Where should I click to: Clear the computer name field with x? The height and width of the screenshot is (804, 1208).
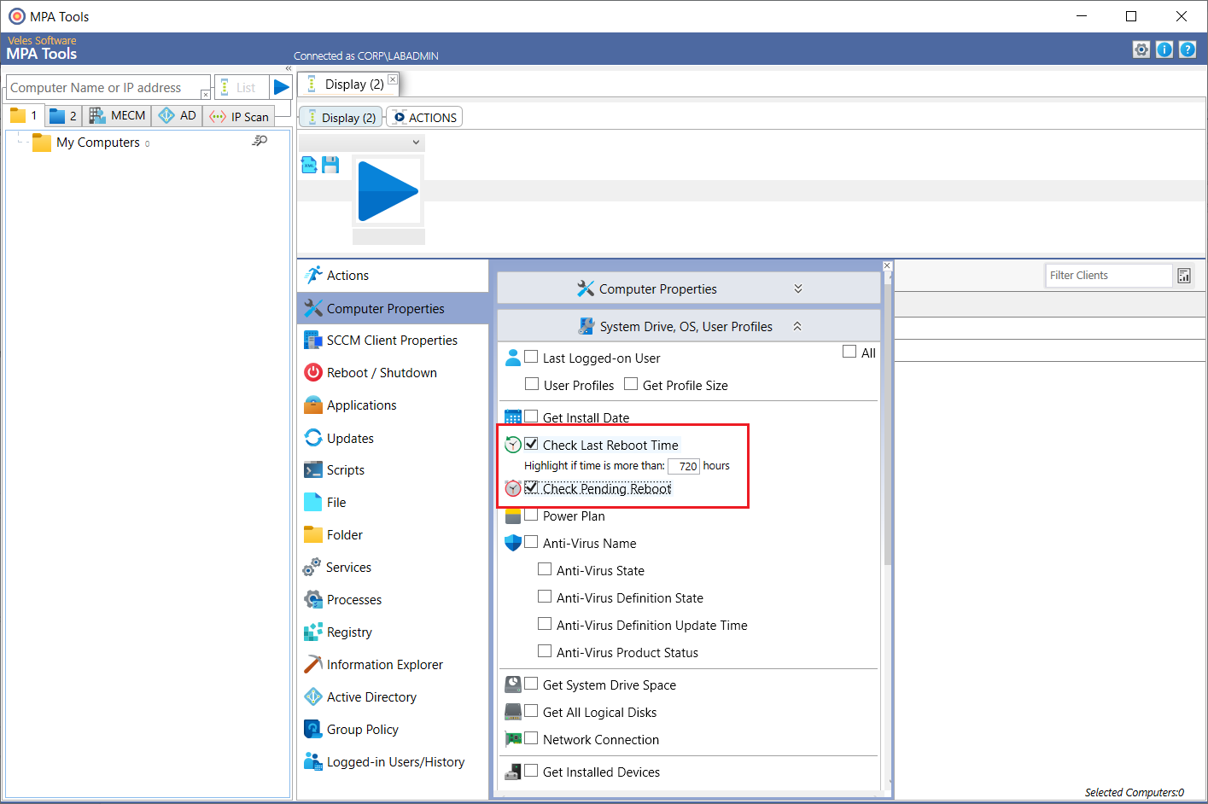pyautogui.click(x=205, y=94)
